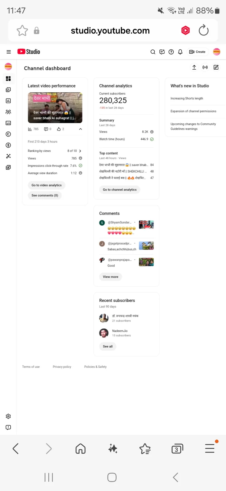Open the Audio library sidebar icon
Screen dimensions: 226x491
pyautogui.click(x=8, y=167)
